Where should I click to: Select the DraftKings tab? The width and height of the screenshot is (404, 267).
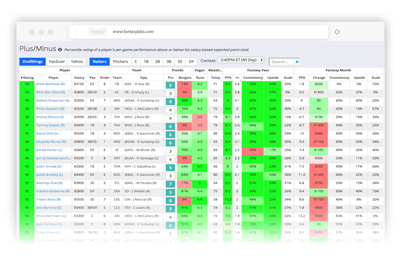coord(32,61)
